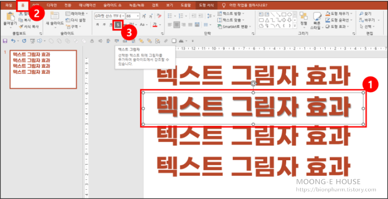Image resolution: width=388 pixels, height=199 pixels.
Task: Toggle Center alignment button
Action: pyautogui.click(x=177, y=25)
